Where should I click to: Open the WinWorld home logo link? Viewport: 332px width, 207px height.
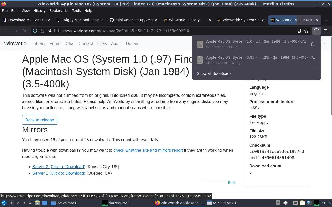15,43
